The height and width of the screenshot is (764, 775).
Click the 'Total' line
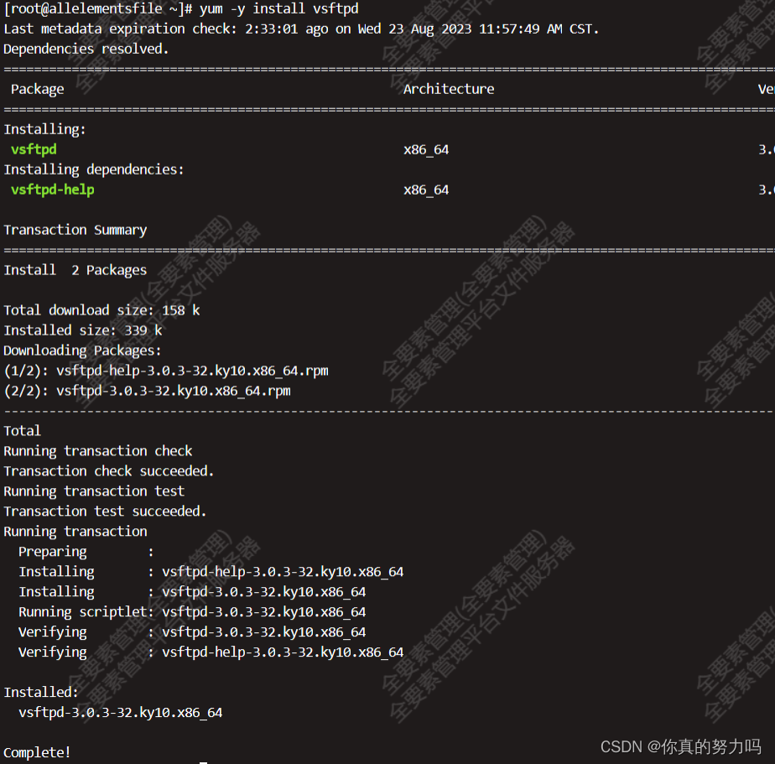point(23,431)
